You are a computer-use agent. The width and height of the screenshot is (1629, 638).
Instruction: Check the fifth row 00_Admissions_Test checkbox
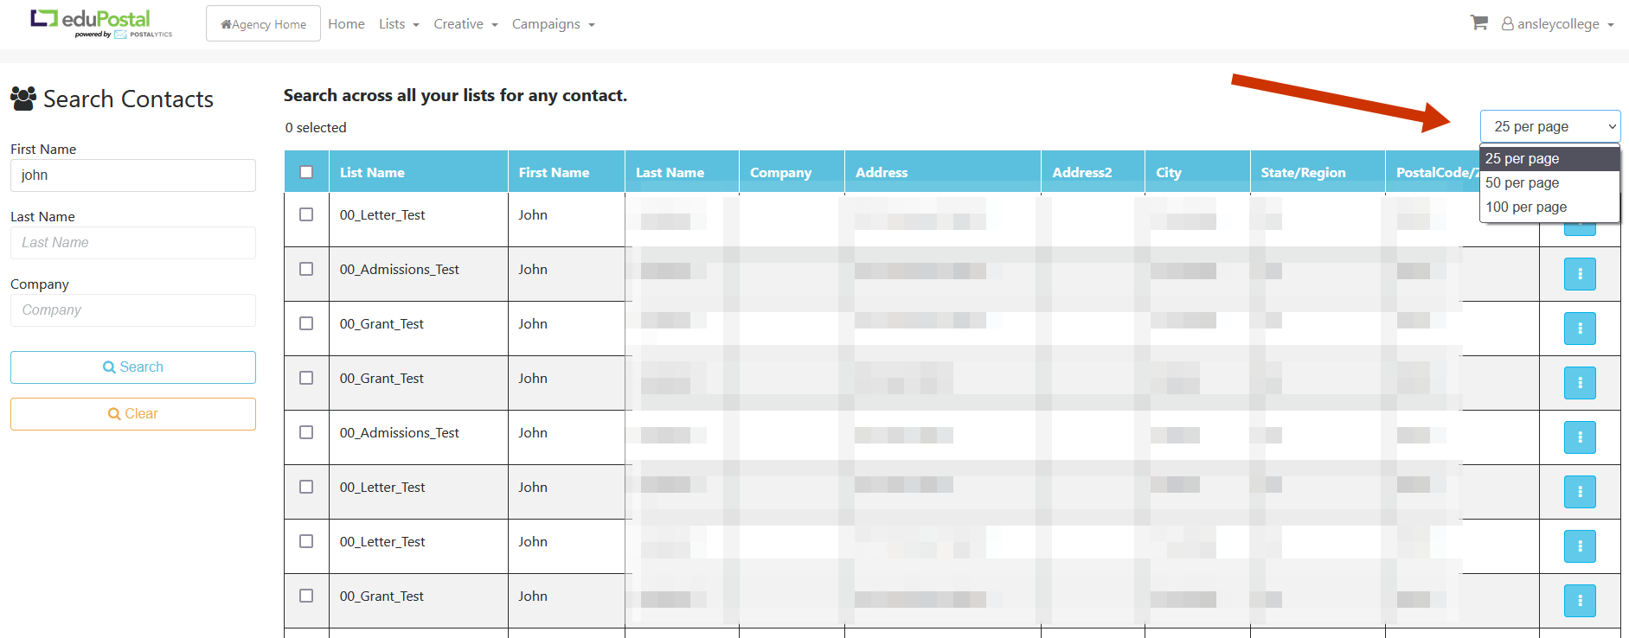pyautogui.click(x=306, y=432)
